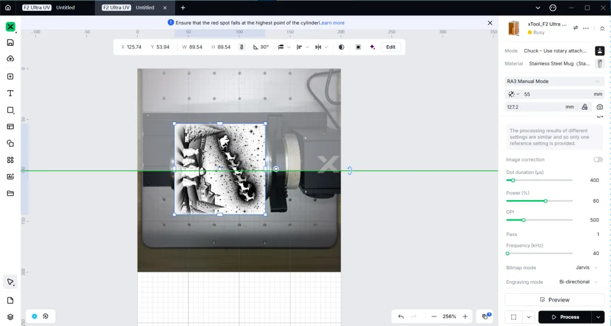Add a new project tab
The width and height of the screenshot is (611, 326).
(183, 7)
